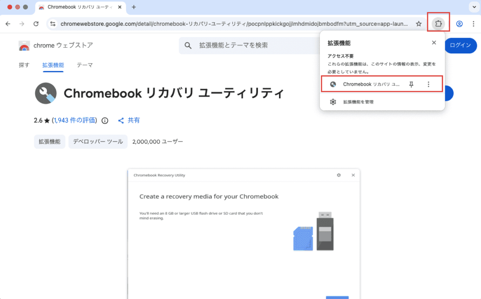Open more options for Chromebook リカバリ extension
The height and width of the screenshot is (299, 481).
(x=428, y=84)
